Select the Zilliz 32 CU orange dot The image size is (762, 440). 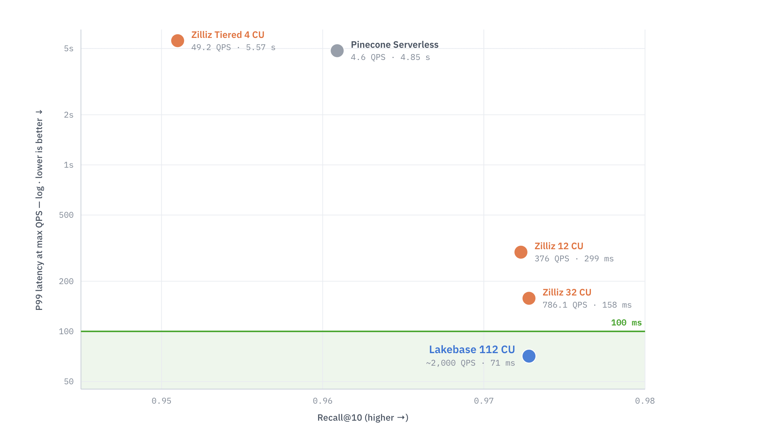coord(529,298)
